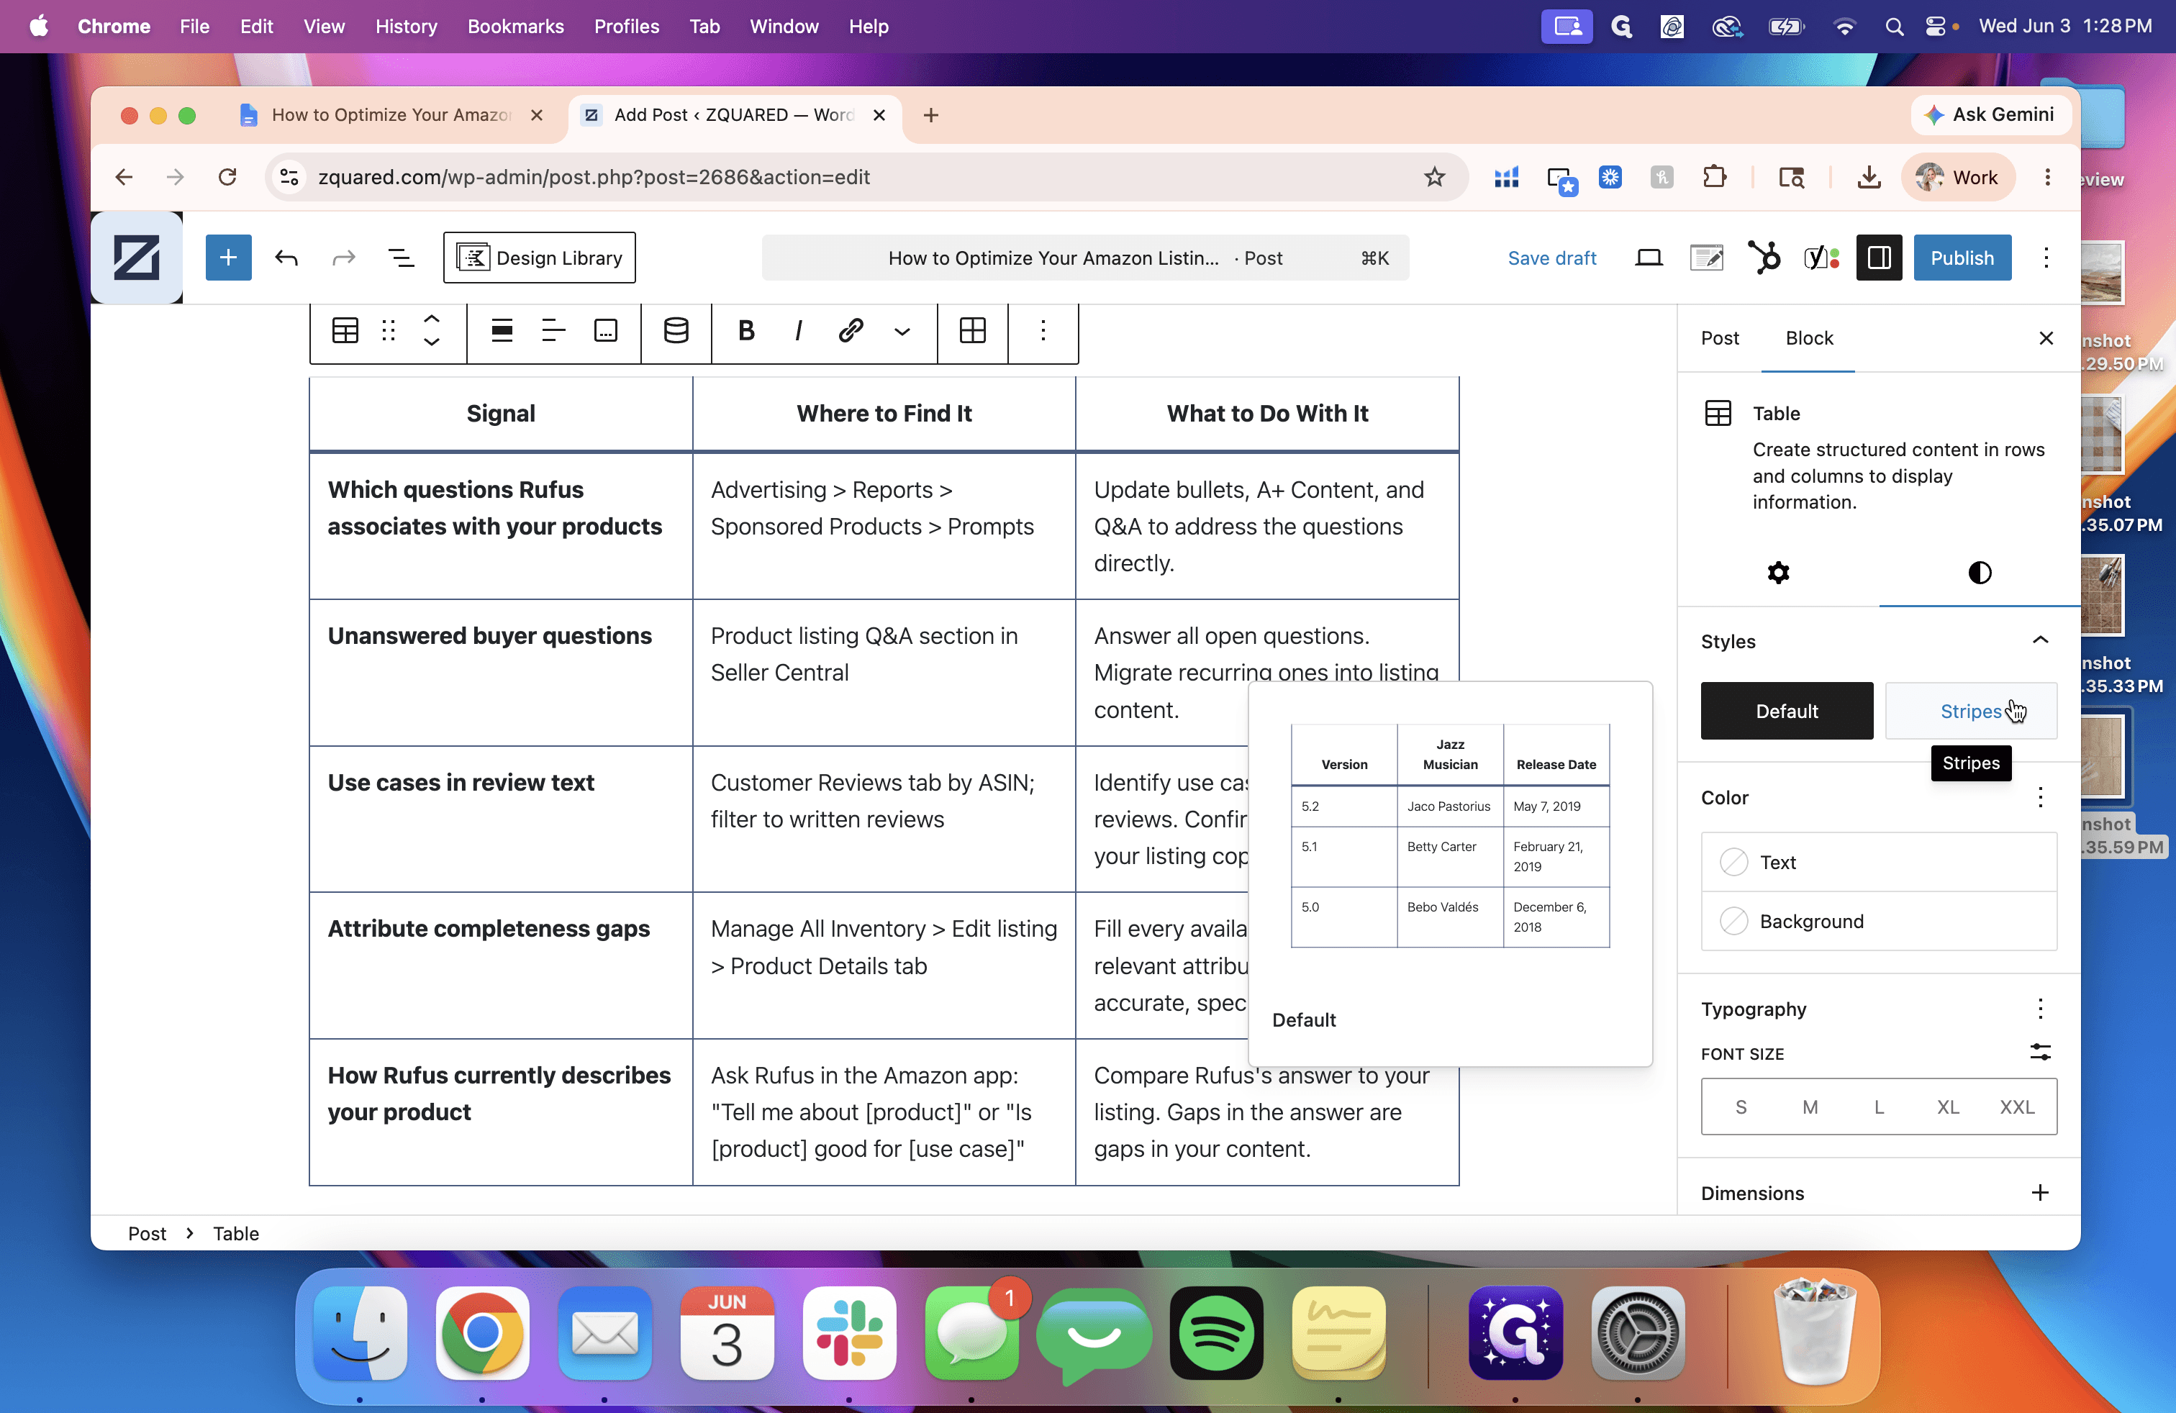Click the ZQUARED site logo
Screen dimensions: 2176x1413
click(136, 258)
